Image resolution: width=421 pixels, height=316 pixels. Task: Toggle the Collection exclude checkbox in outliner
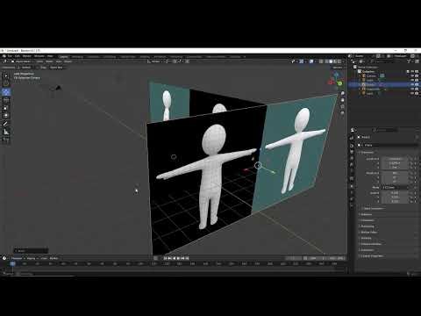pyautogui.click(x=408, y=71)
